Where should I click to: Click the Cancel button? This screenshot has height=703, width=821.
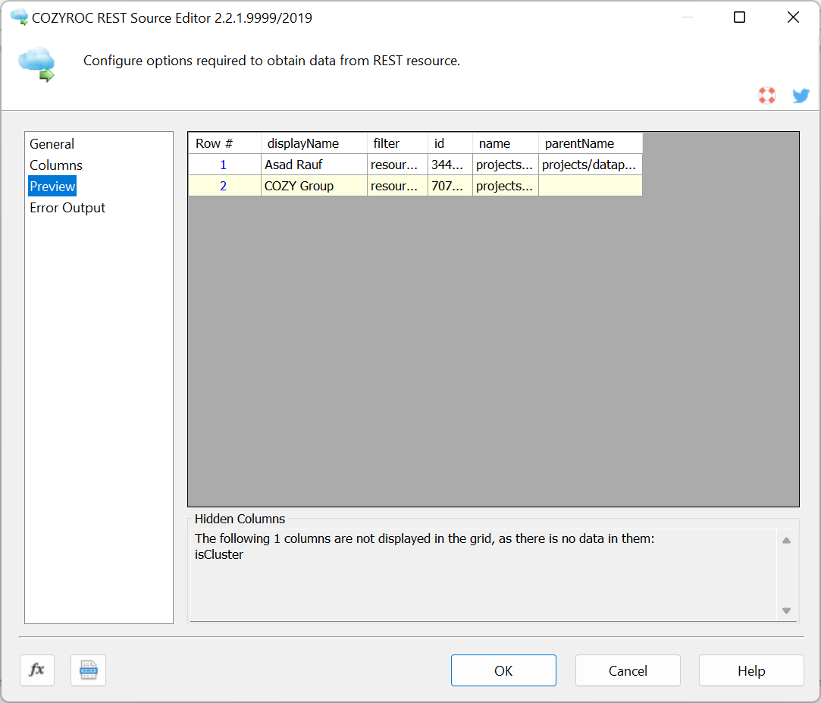(x=628, y=670)
